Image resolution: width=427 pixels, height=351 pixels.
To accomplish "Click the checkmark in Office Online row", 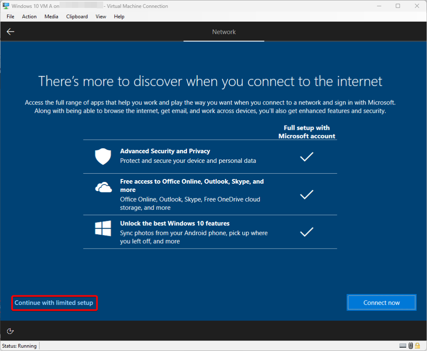I will [x=306, y=194].
